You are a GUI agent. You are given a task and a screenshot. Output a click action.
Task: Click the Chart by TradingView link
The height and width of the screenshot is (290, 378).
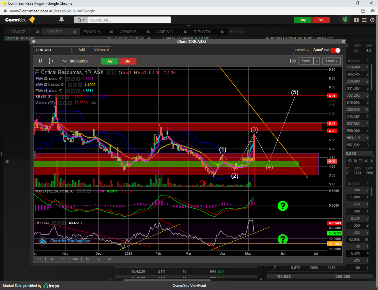70,241
